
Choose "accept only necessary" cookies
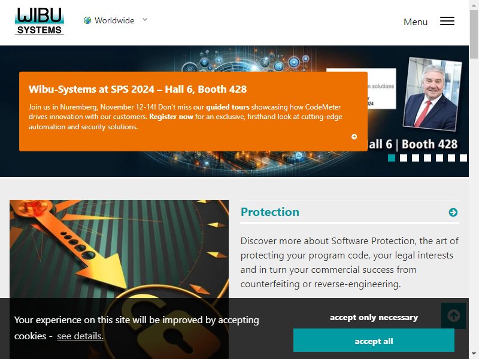pyautogui.click(x=374, y=318)
